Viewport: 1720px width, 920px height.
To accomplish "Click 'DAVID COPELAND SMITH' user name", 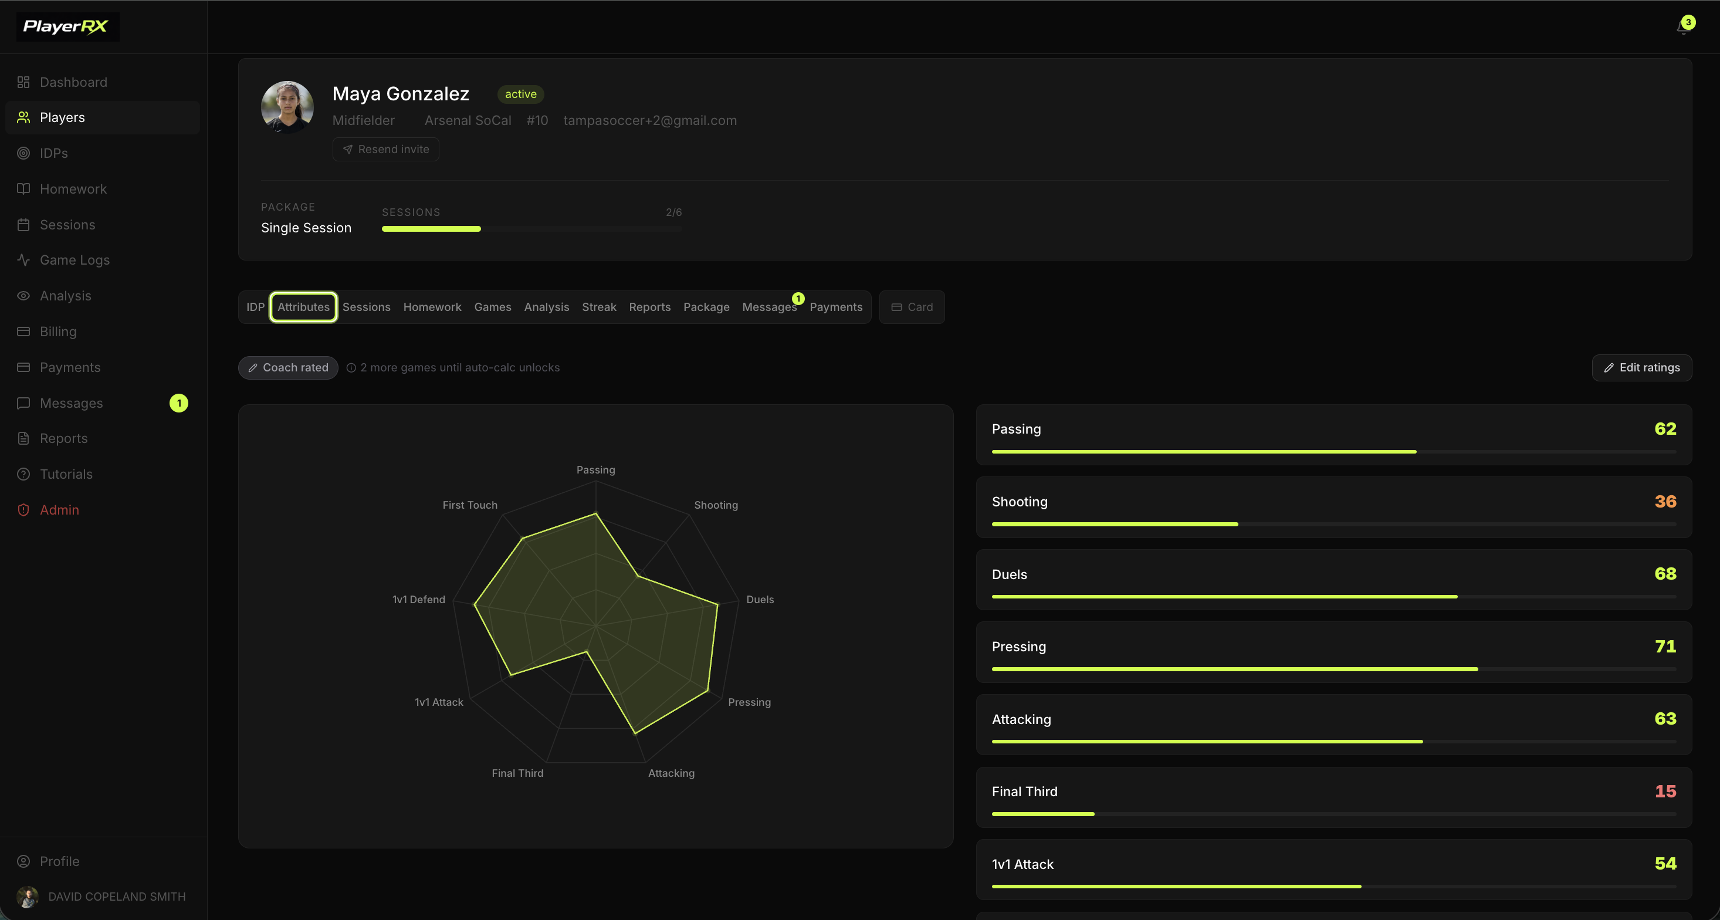I will [x=117, y=897].
